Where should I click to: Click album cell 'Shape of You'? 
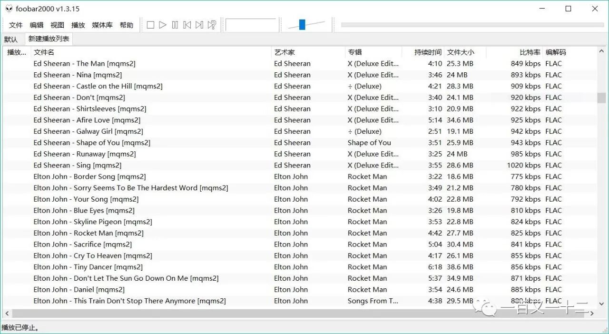point(369,143)
